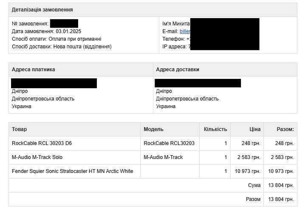Click the 'Товар' table column header
The height and width of the screenshot is (212, 308).
pyautogui.click(x=19, y=129)
